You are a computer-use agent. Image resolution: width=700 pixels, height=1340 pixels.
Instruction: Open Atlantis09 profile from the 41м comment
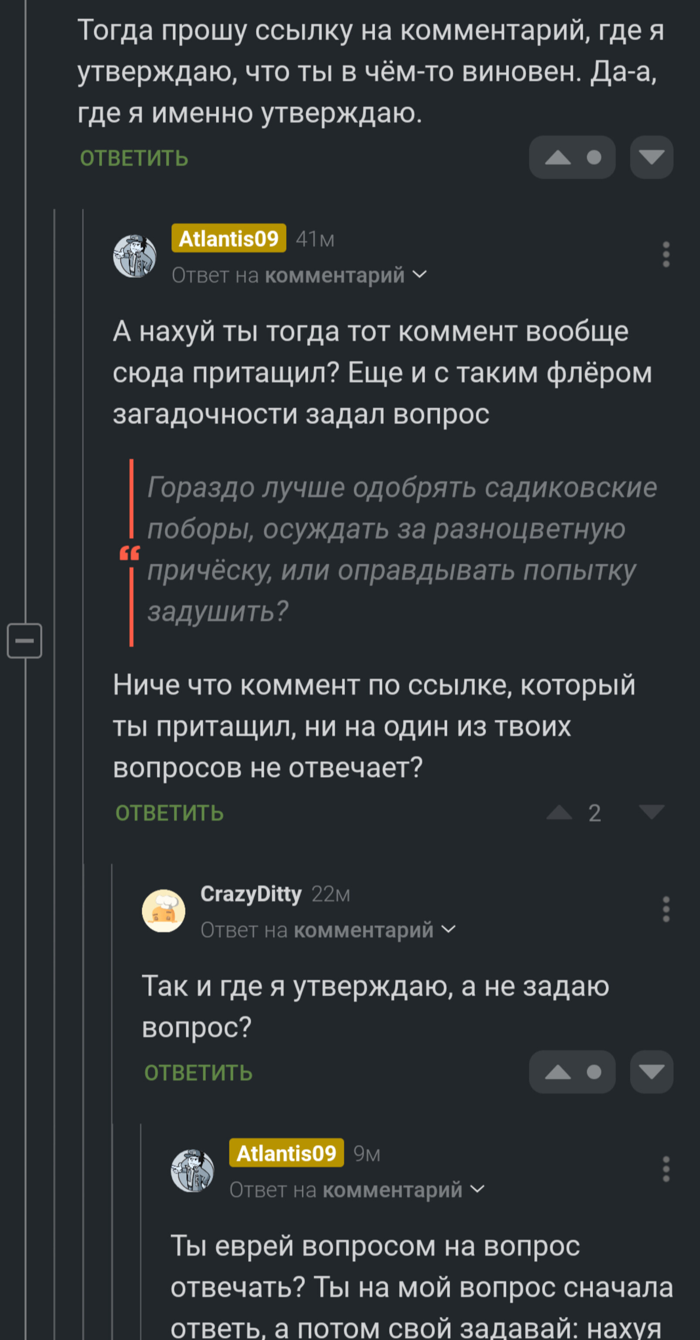[229, 238]
